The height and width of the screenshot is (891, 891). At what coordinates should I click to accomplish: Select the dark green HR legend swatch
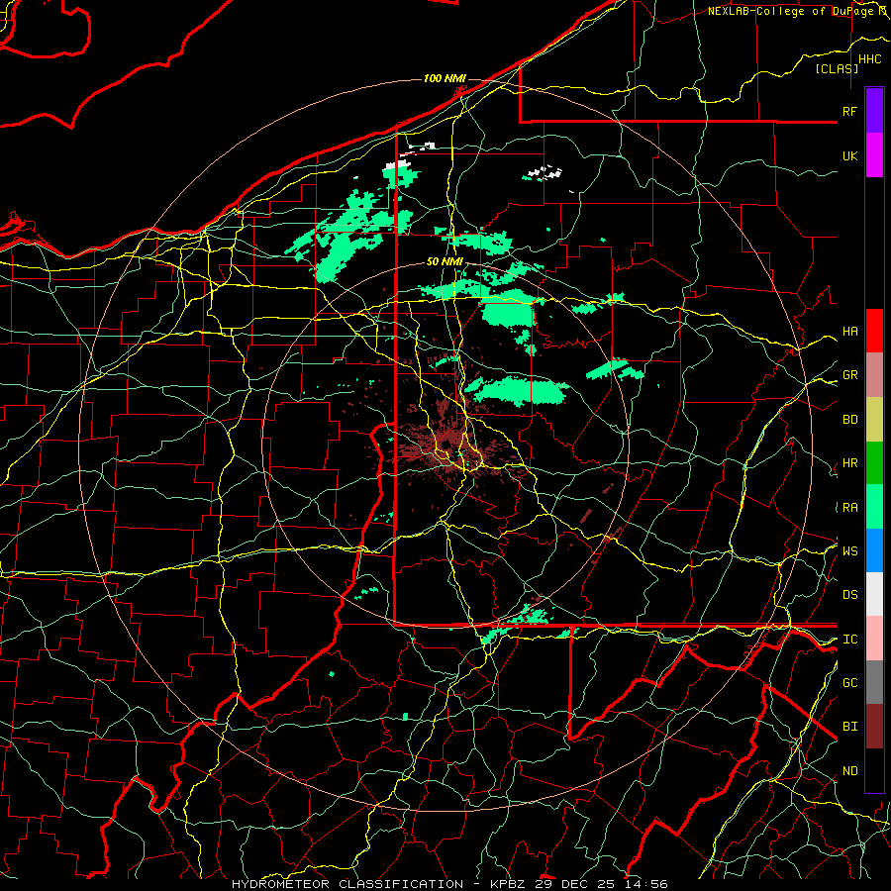pos(874,463)
